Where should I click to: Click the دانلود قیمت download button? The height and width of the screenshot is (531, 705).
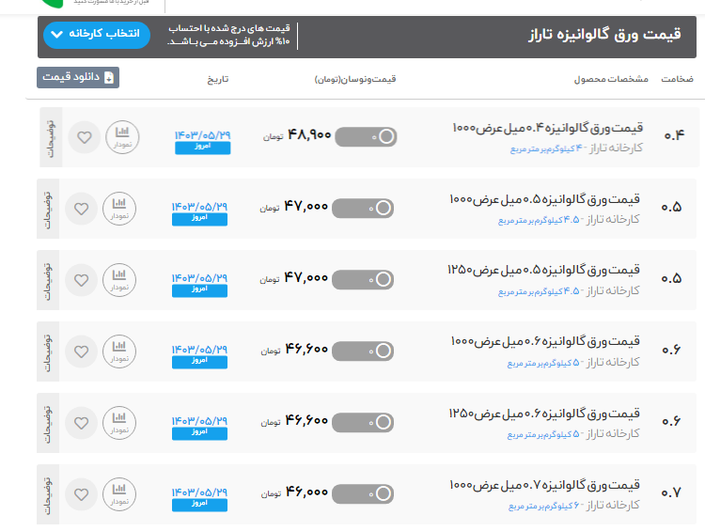[x=78, y=78]
